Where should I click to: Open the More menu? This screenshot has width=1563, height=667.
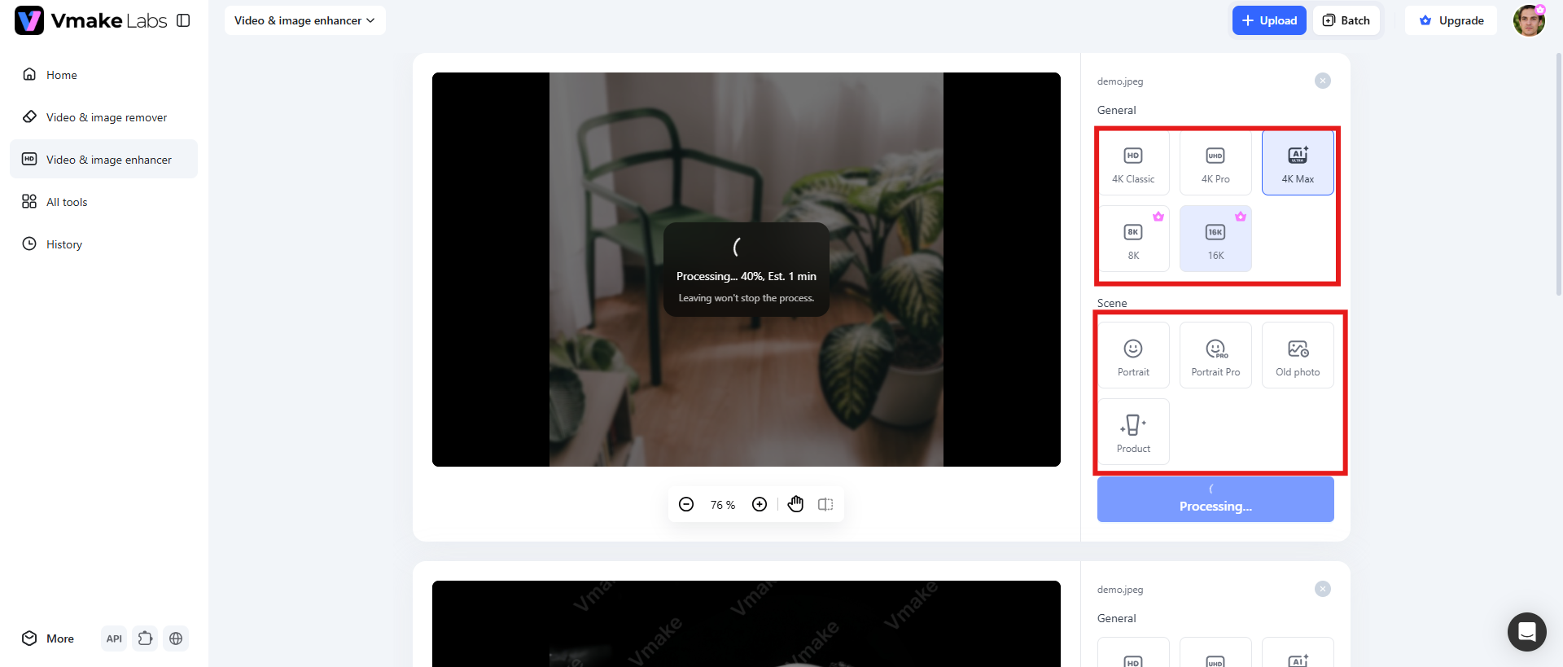(48, 638)
